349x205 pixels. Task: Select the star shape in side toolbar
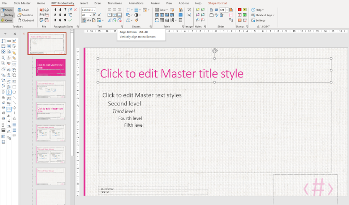14,118
